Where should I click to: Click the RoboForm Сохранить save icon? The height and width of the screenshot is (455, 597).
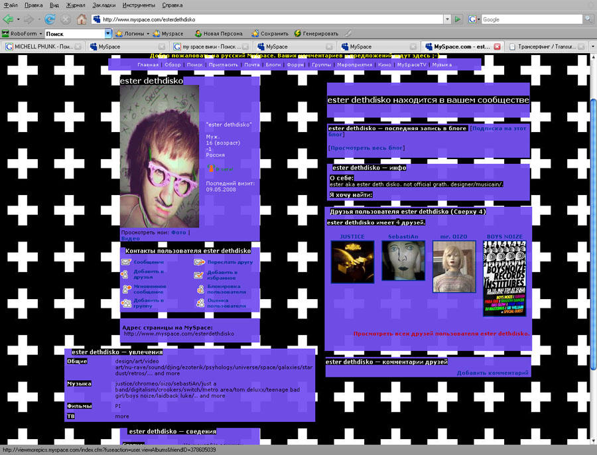[254, 32]
